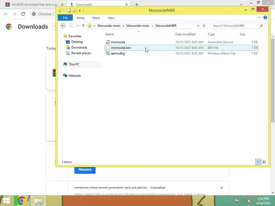Click Chrome taskbar icon
The image size is (275, 206).
(21, 201)
